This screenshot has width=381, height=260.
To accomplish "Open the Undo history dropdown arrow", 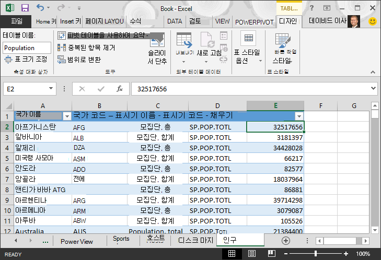I will pos(49,8).
